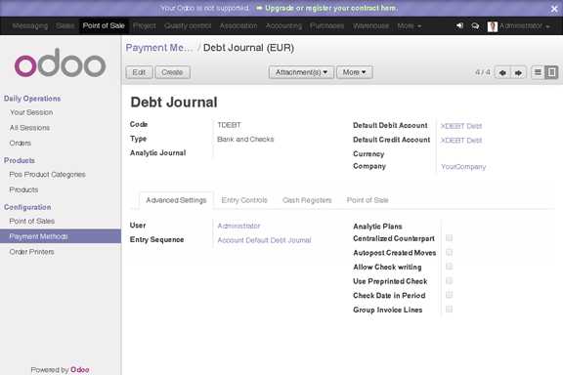
Task: Click the Create button
Action: coord(172,72)
